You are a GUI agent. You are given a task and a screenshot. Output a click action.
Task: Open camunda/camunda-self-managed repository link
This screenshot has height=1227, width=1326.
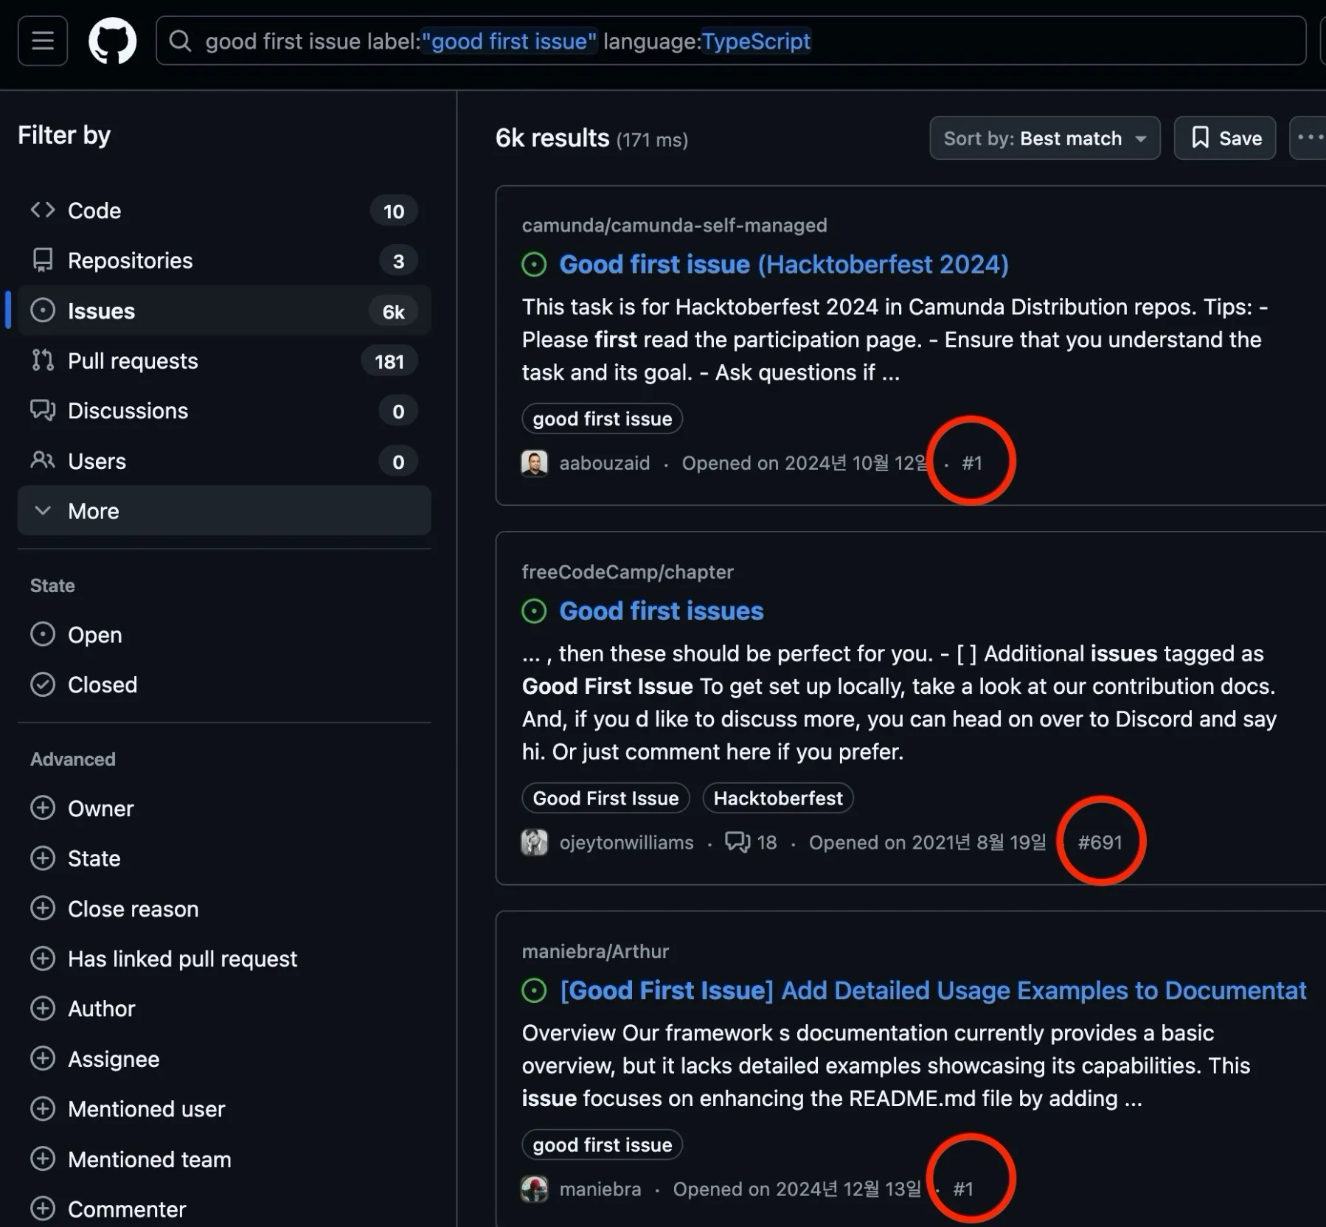[x=674, y=225]
